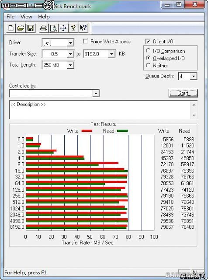The width and height of the screenshot is (208, 280).
Task: Enable Force Write Access checkbox
Action: click(86, 42)
